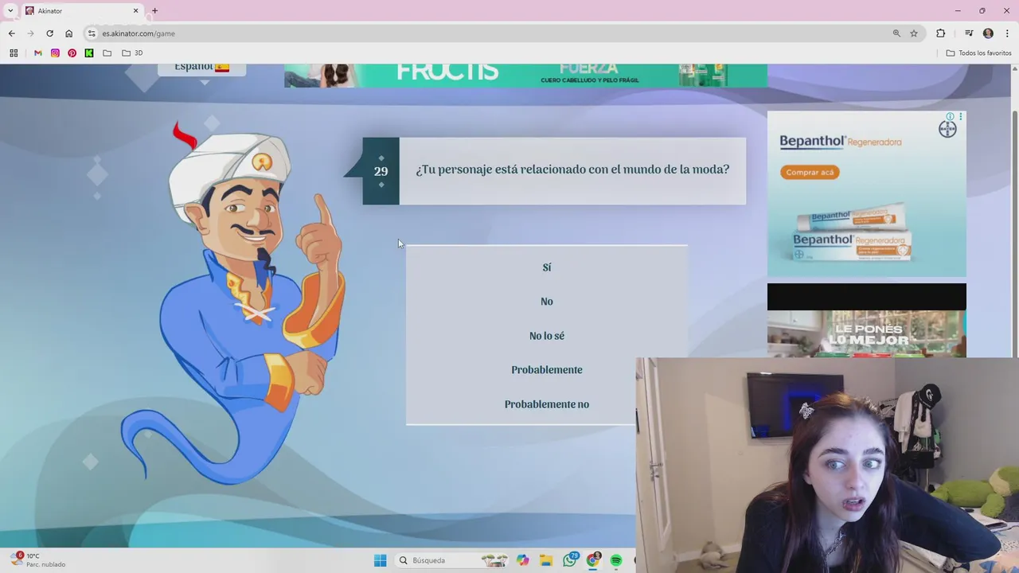Image resolution: width=1019 pixels, height=573 pixels.
Task: Open 'Todos los favoritos' folder
Action: pyautogui.click(x=978, y=53)
